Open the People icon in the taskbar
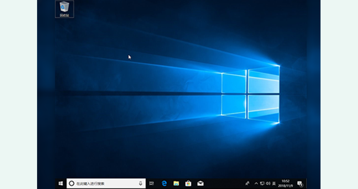358x189 pixels. coord(247,183)
